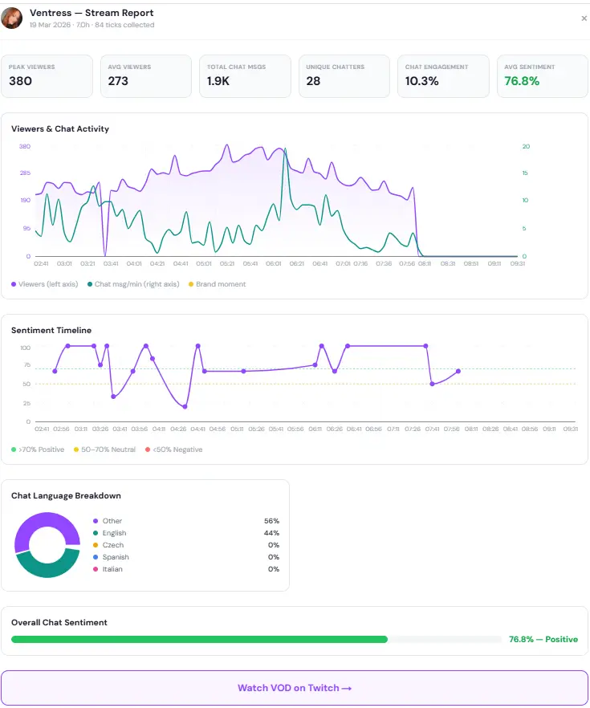This screenshot has height=708, width=590.
Task: Click the Sentiment Timeline heading
Action: [51, 330]
